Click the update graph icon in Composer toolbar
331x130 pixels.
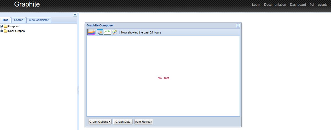(x=91, y=32)
